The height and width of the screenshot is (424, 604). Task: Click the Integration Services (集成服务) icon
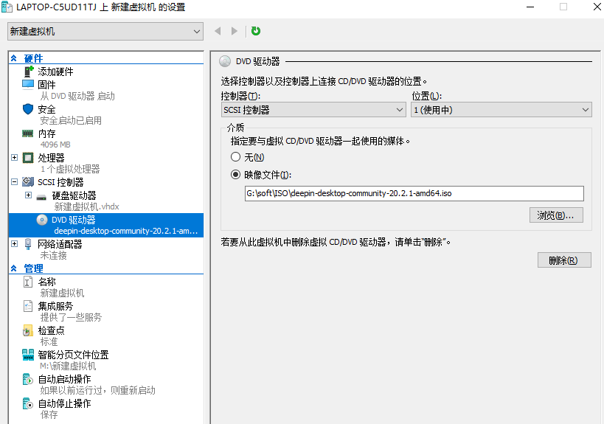(28, 306)
